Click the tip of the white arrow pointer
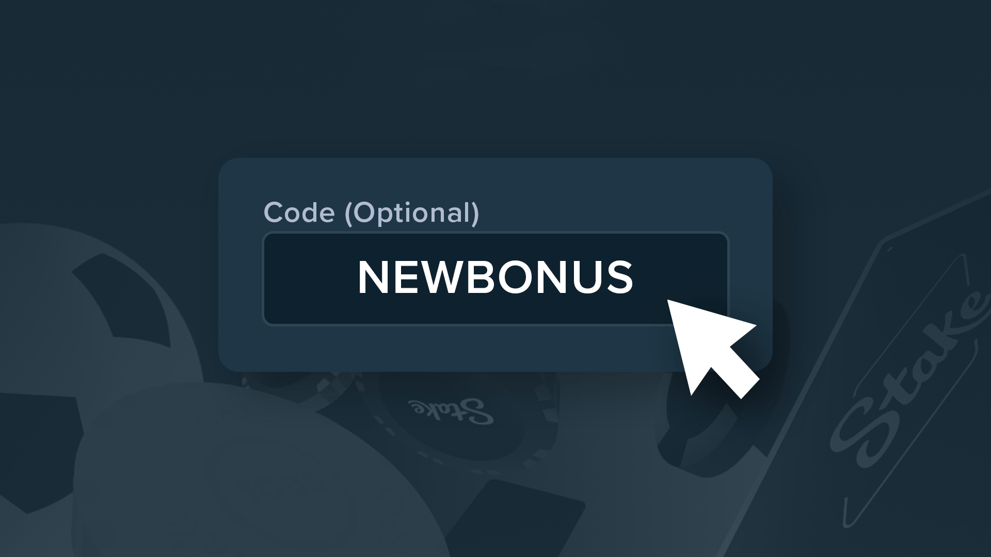 click(x=669, y=301)
